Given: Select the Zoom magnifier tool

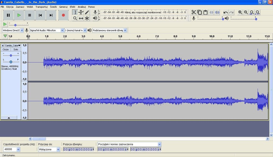Looking at the screenshot, I should tap(75, 18).
